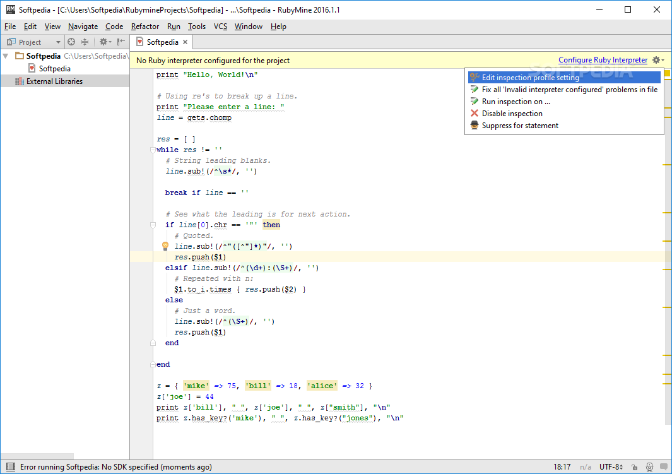Click the event log speech bubble icon
This screenshot has height=474, width=672.
point(664,466)
